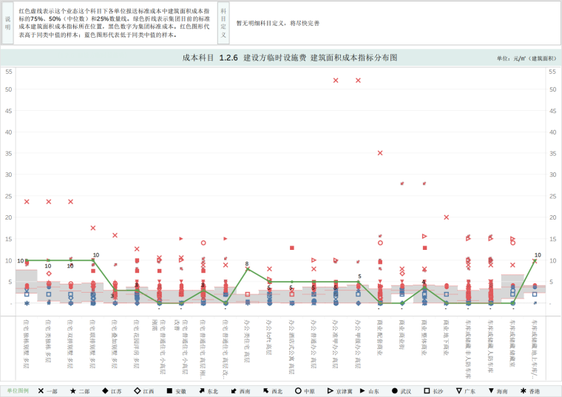Click the 江苏 filled diamond legend icon
The width and height of the screenshot is (562, 397).
click(x=105, y=390)
